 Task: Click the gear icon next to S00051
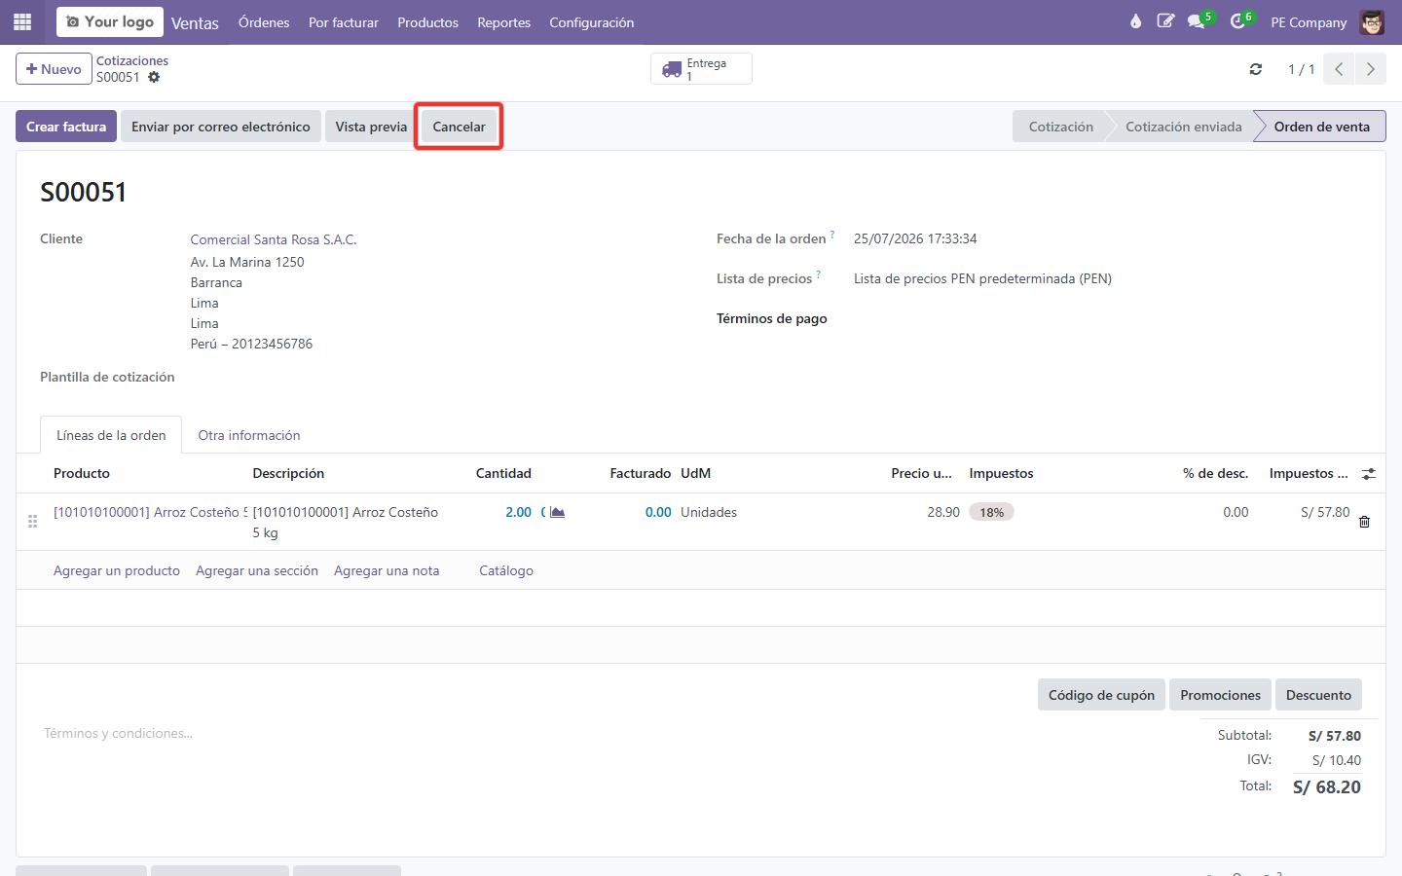click(154, 77)
